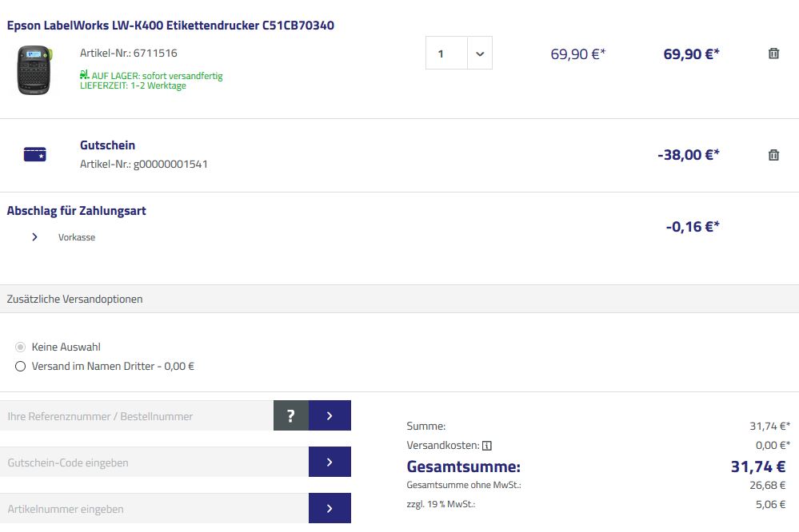Click the 26,68 € net total value
Screen dimensions: 799x532
click(767, 485)
